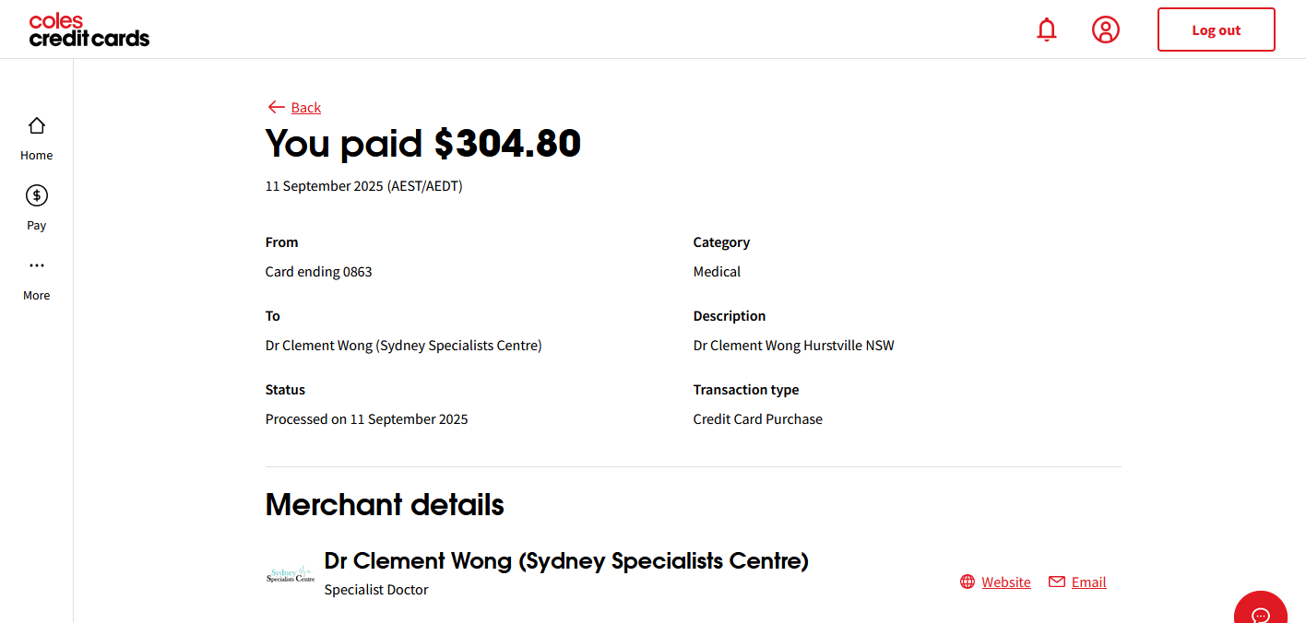Click the Credit Card Purchase transaction type
The width and height of the screenshot is (1306, 623).
click(757, 419)
